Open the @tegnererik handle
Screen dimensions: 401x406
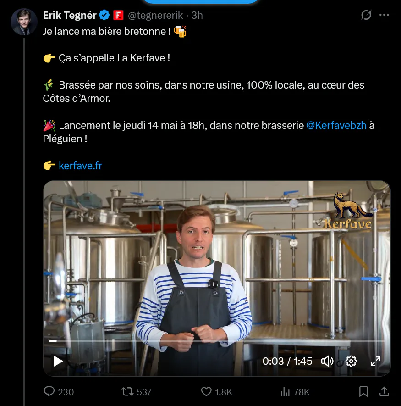pyautogui.click(x=155, y=15)
